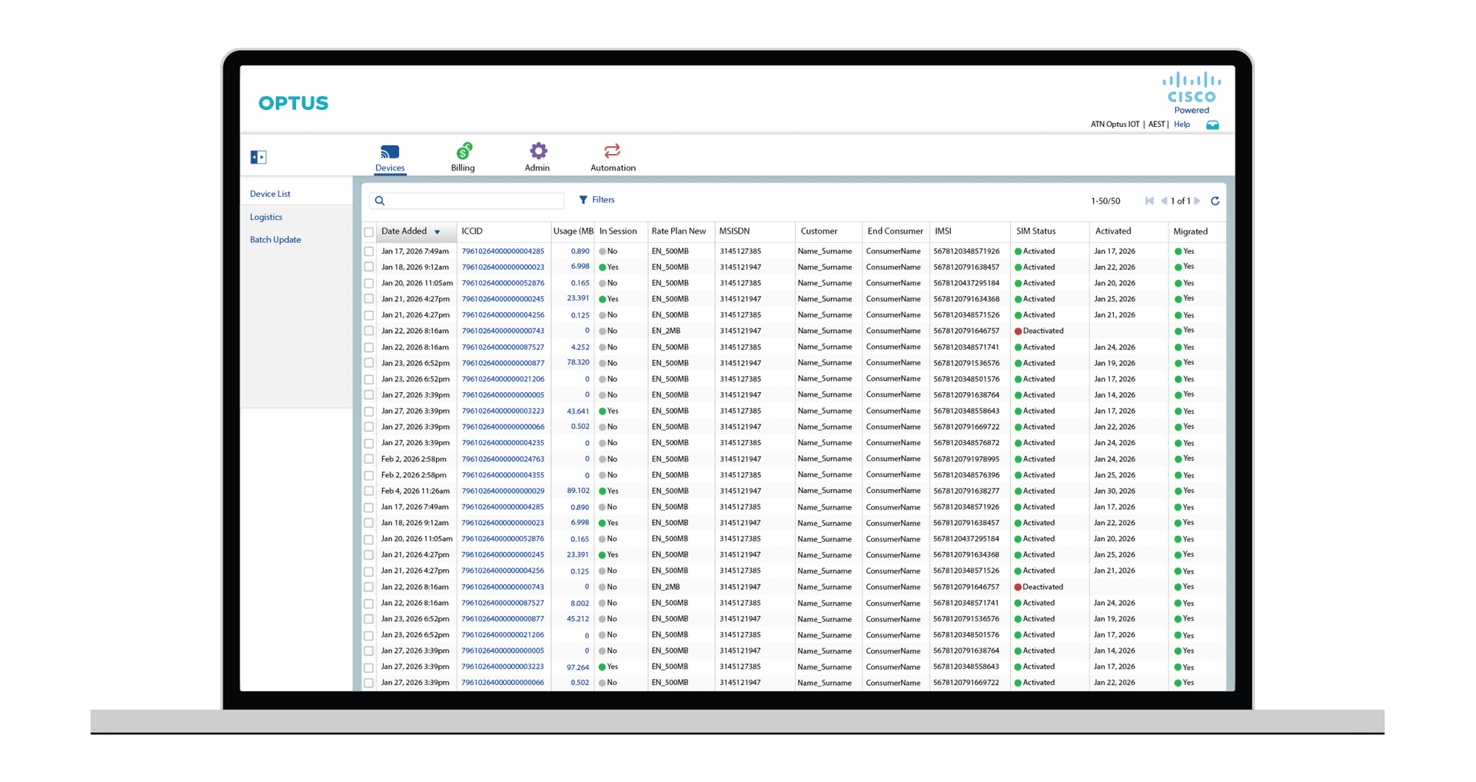Viewport: 1476px width, 782px height.
Task: Open Device List in sidebar
Action: click(x=270, y=194)
